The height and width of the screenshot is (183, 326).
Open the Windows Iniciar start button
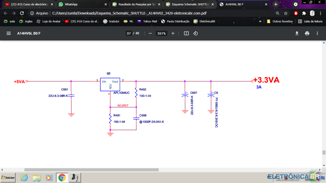[x=8, y=177]
